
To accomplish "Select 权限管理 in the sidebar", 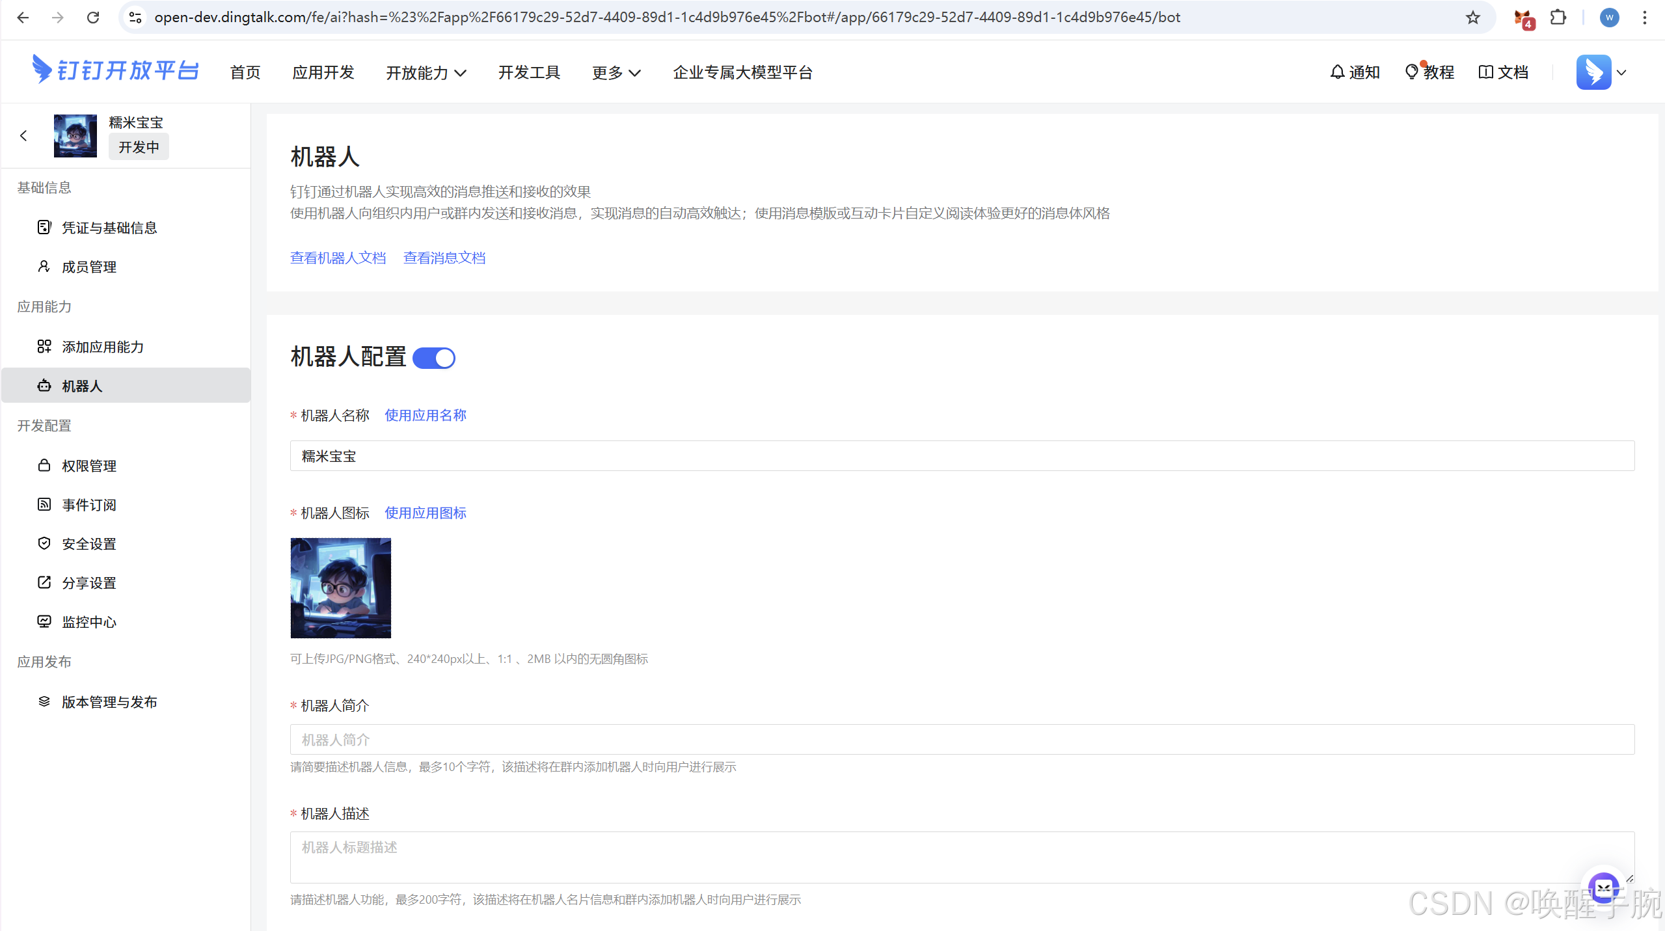I will 89,466.
